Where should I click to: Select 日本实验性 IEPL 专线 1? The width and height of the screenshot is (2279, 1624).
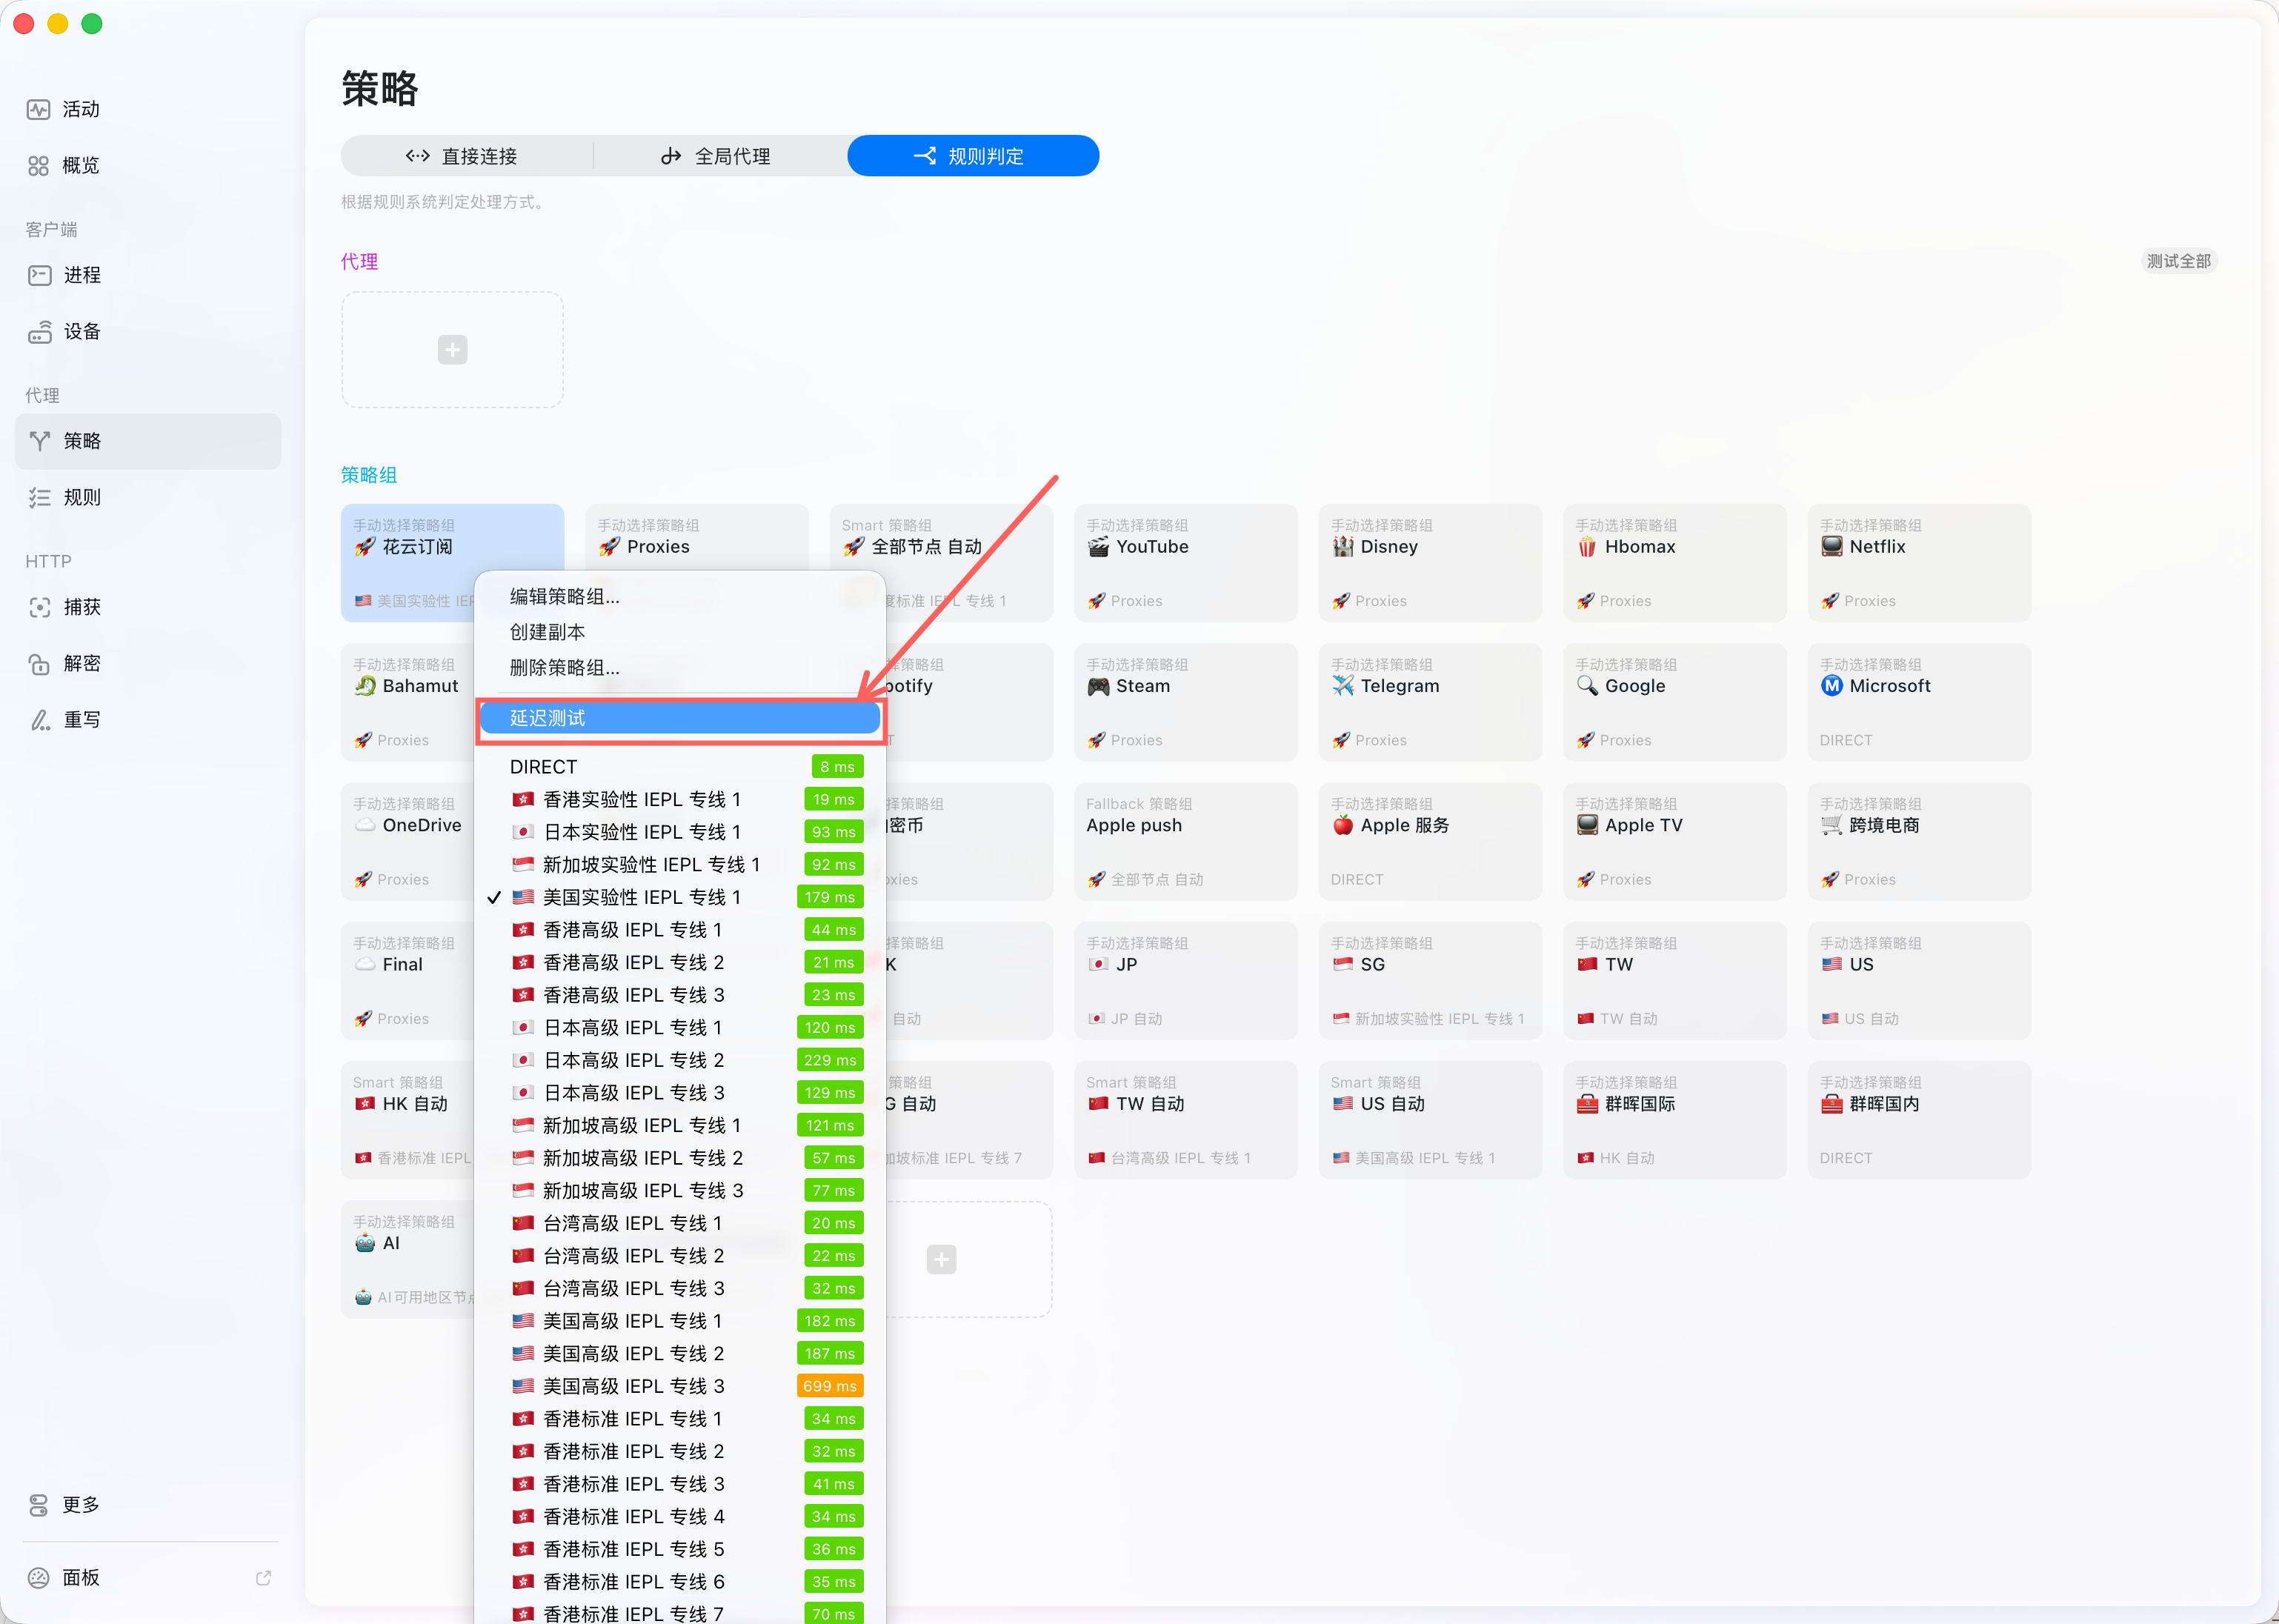(x=680, y=832)
